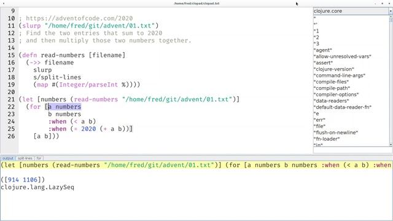393x221 pixels.
Task: Maximize the clopad window
Action: click(382, 4)
